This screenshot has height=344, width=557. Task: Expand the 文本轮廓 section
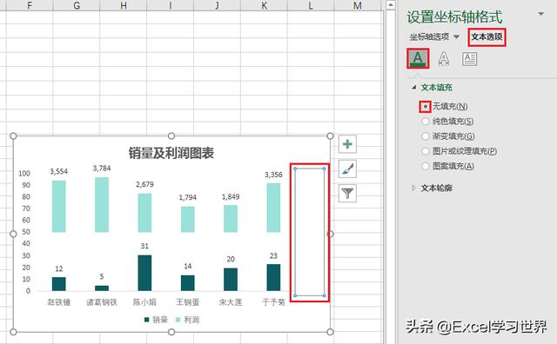pyautogui.click(x=414, y=188)
